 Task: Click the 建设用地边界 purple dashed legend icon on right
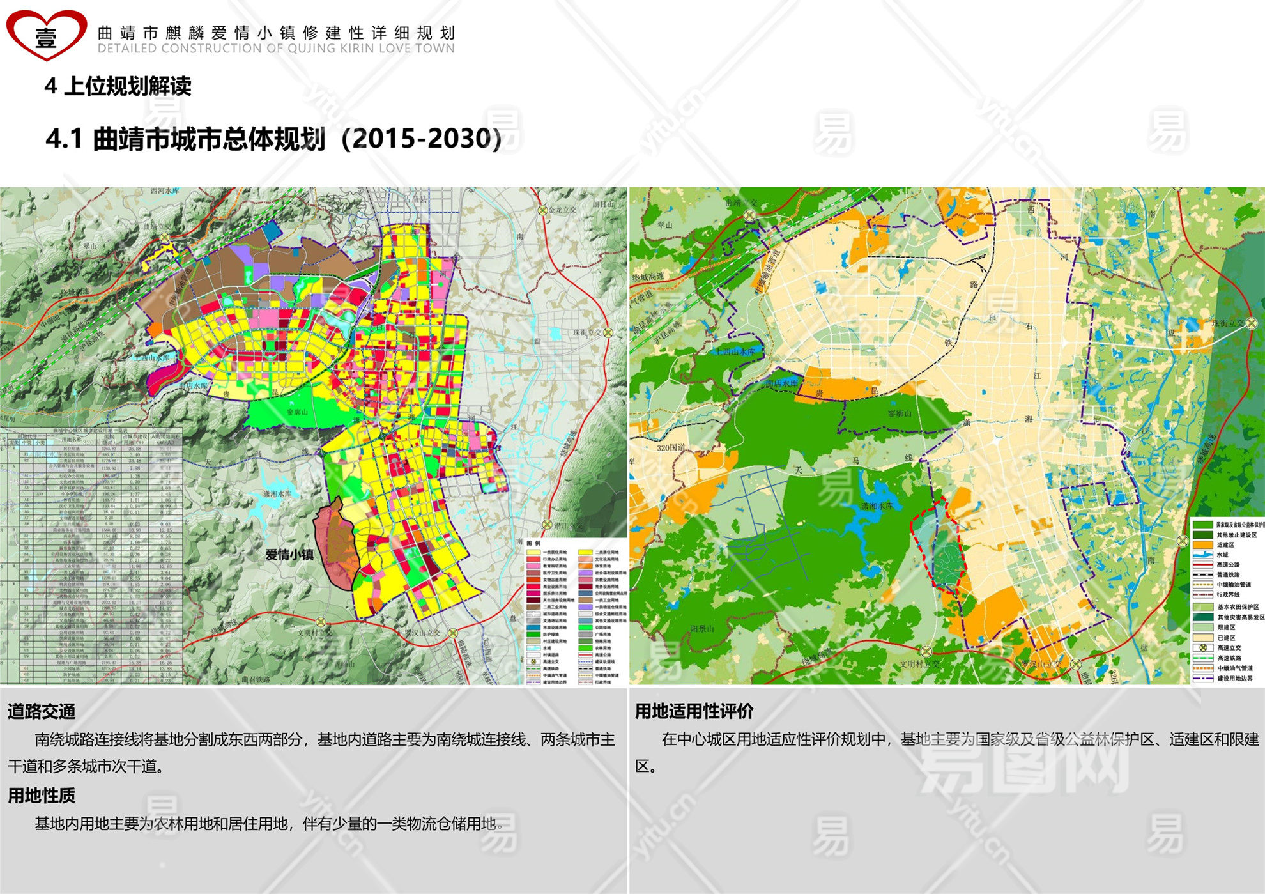pos(1202,678)
